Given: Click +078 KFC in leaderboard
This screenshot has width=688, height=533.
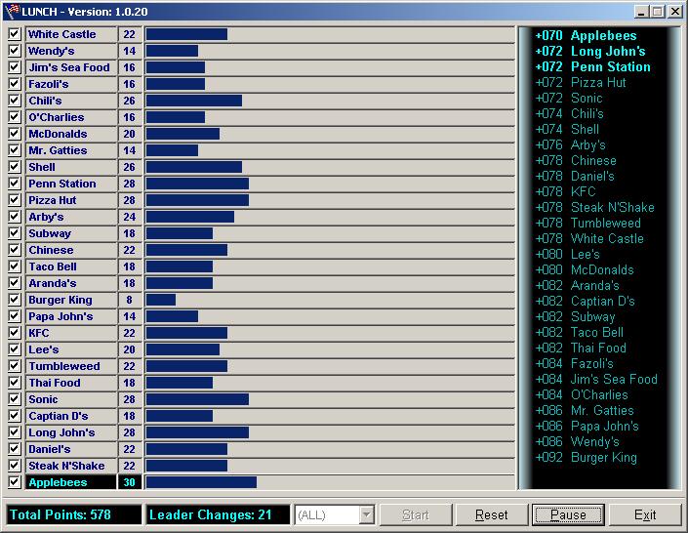Looking at the screenshot, I should pyautogui.click(x=565, y=191).
